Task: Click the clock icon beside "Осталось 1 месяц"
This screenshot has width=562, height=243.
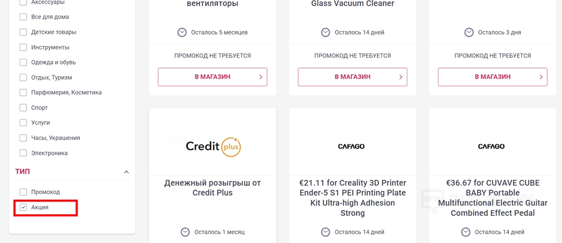Action: click(185, 232)
